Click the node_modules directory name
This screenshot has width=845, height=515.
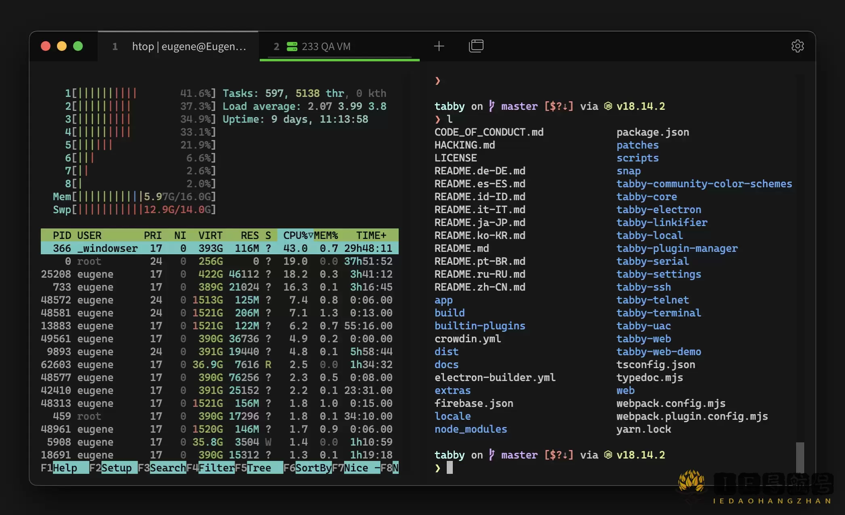(471, 429)
